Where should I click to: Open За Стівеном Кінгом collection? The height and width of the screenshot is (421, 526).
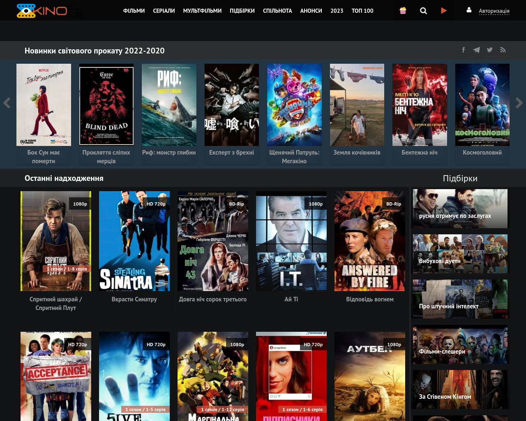[x=460, y=389]
